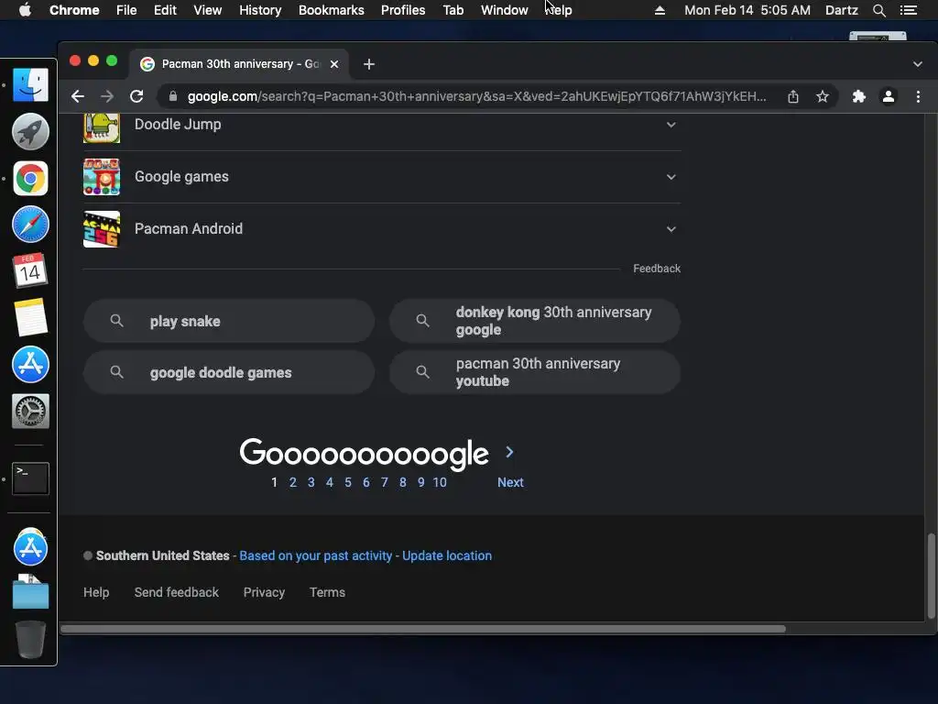
Task: Open the tab search chevron in Chrome
Action: [918, 64]
